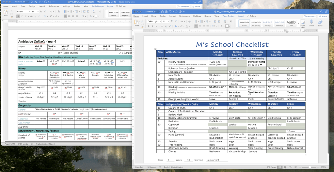
Task: Open Table Design tab in Week 19 window
Action: [x=228, y=16]
